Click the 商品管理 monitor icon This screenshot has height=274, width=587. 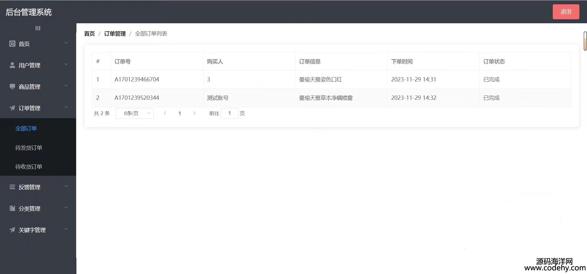pos(12,87)
